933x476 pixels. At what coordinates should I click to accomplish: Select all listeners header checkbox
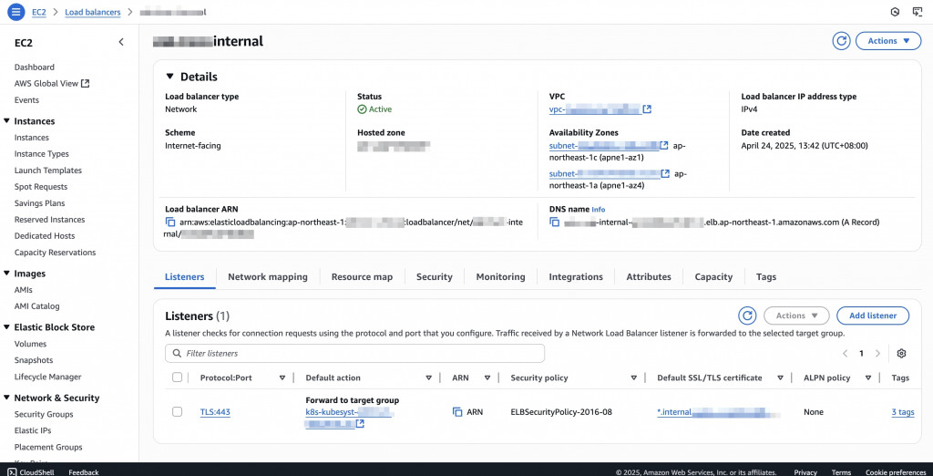(x=177, y=378)
